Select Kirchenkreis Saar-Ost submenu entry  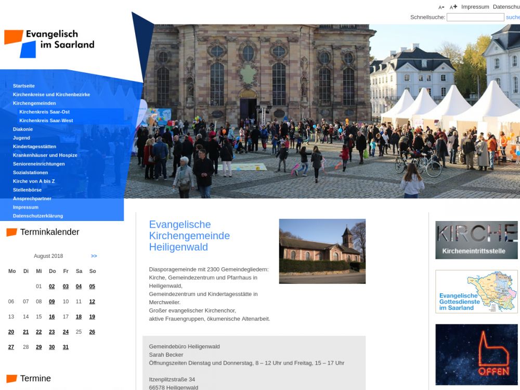point(44,112)
